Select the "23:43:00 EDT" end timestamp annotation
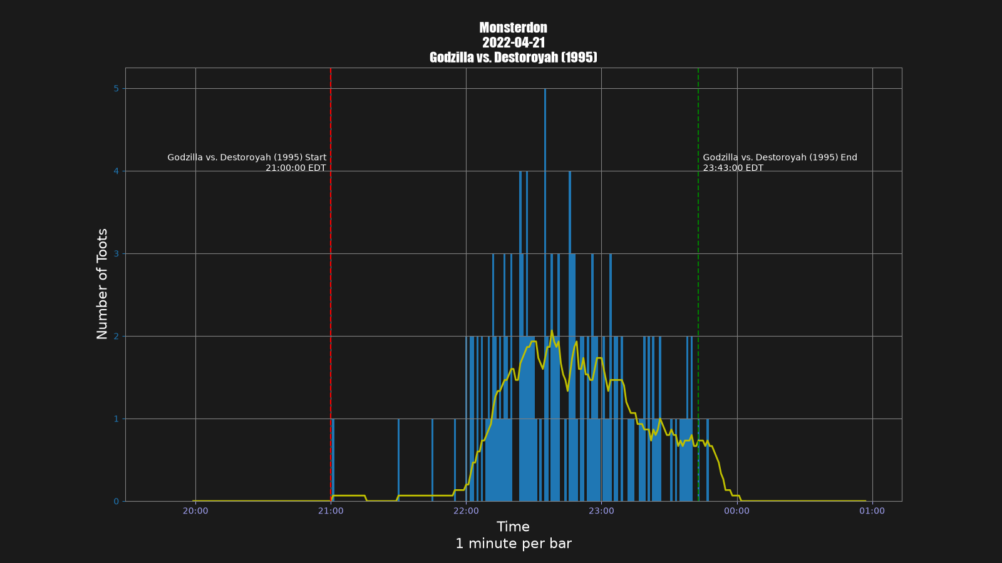The image size is (1002, 563). tap(733, 168)
